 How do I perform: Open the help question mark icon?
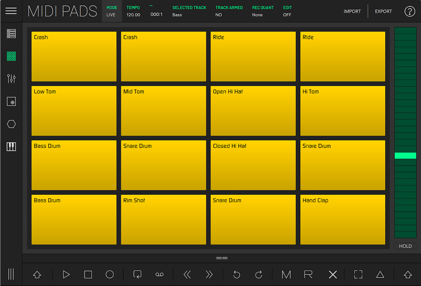coord(410,11)
